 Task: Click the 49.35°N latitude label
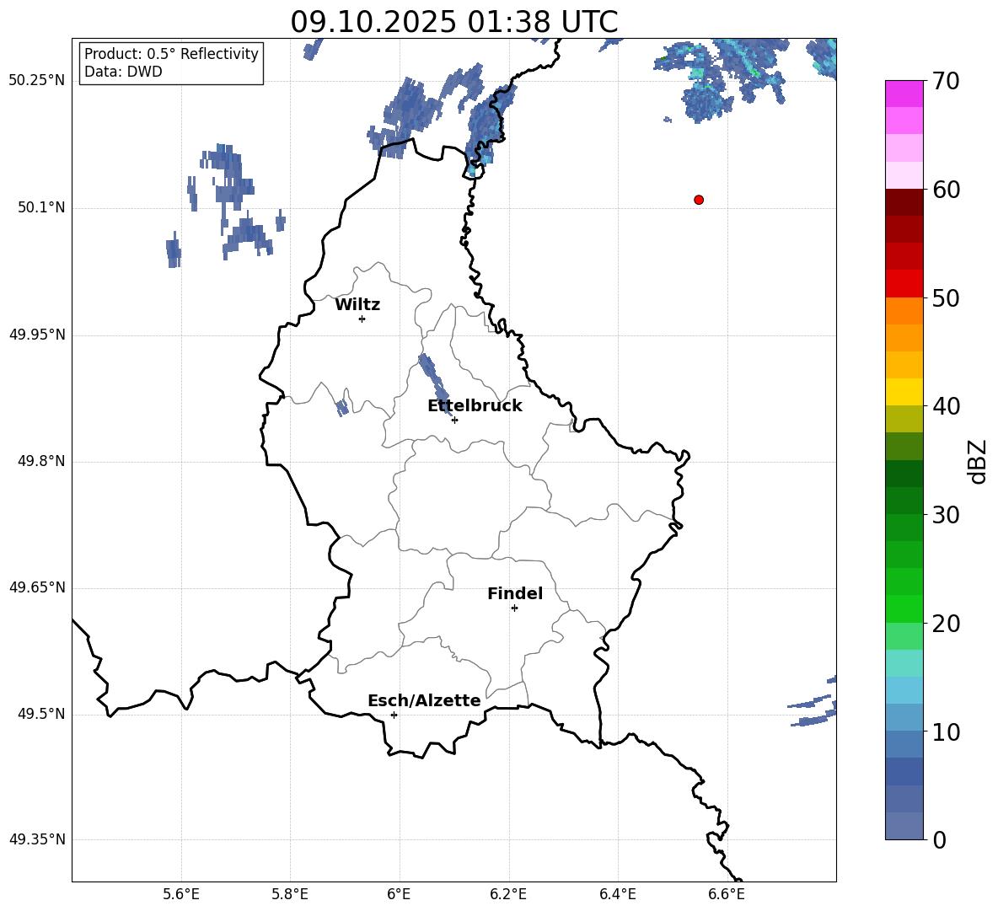(x=37, y=839)
